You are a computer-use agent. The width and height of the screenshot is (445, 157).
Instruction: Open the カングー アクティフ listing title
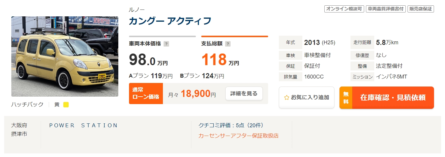pos(170,21)
